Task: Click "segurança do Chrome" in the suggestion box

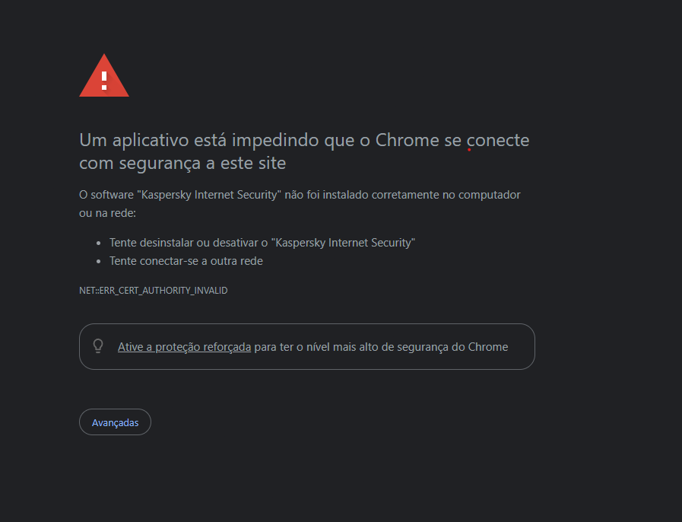Action: [x=452, y=347]
